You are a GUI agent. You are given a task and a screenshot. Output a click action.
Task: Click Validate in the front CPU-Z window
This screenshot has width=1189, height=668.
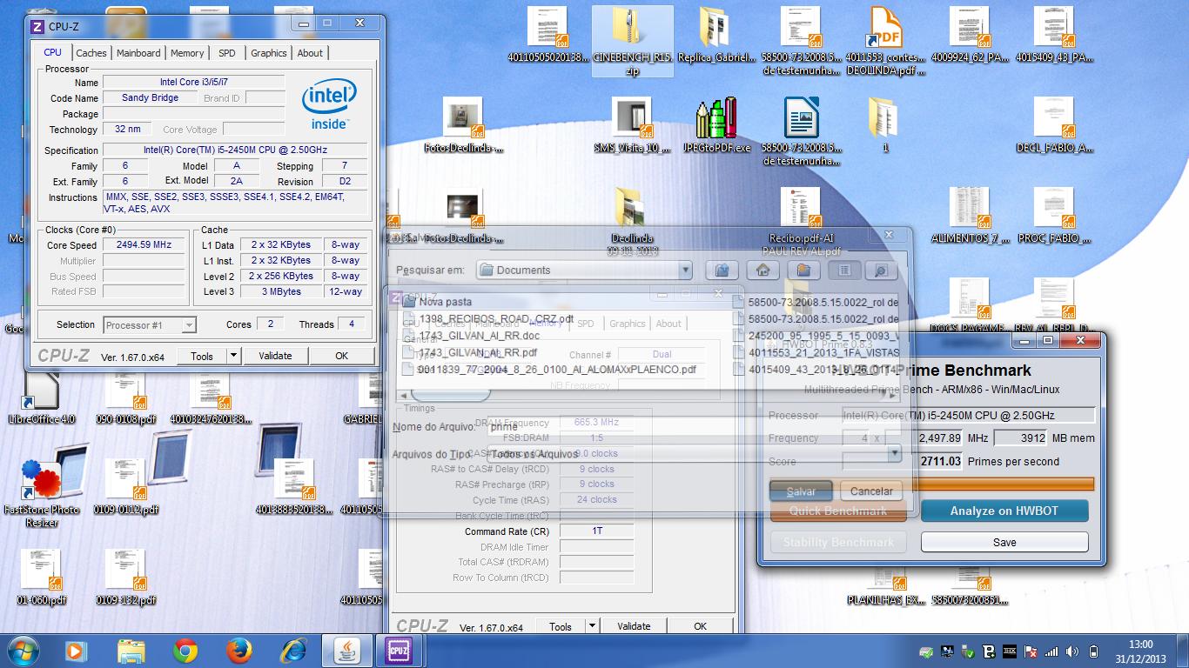275,356
